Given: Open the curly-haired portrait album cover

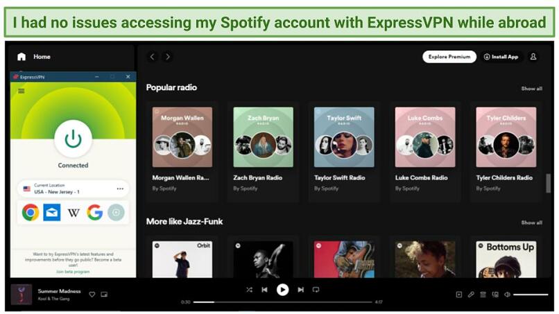Looking at the screenshot, I should (x=425, y=259).
